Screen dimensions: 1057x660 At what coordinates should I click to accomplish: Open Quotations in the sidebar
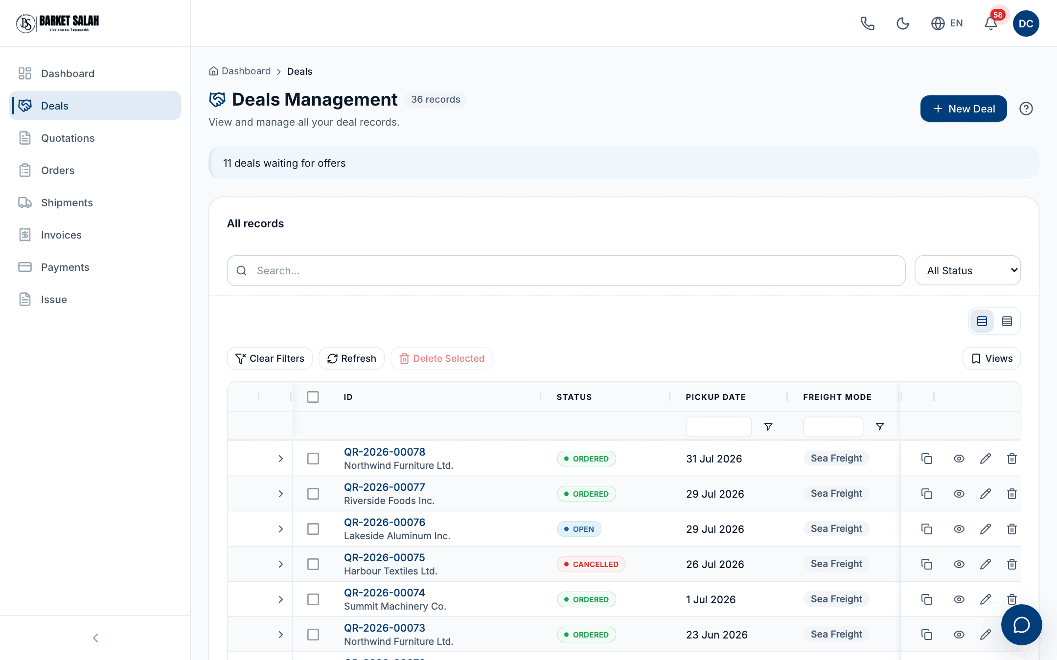click(95, 138)
